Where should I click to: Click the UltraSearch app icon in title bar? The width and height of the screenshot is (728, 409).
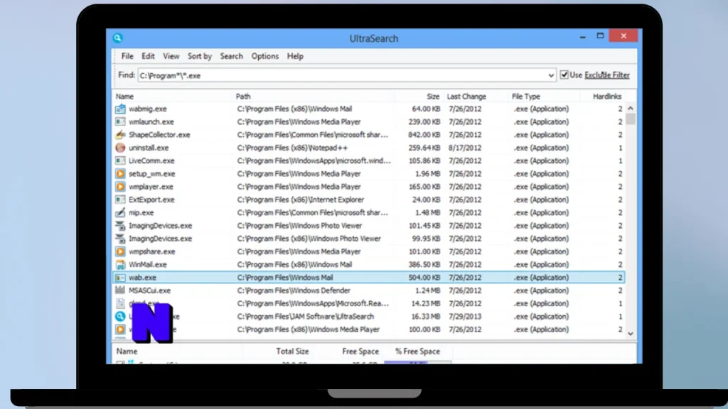[117, 38]
